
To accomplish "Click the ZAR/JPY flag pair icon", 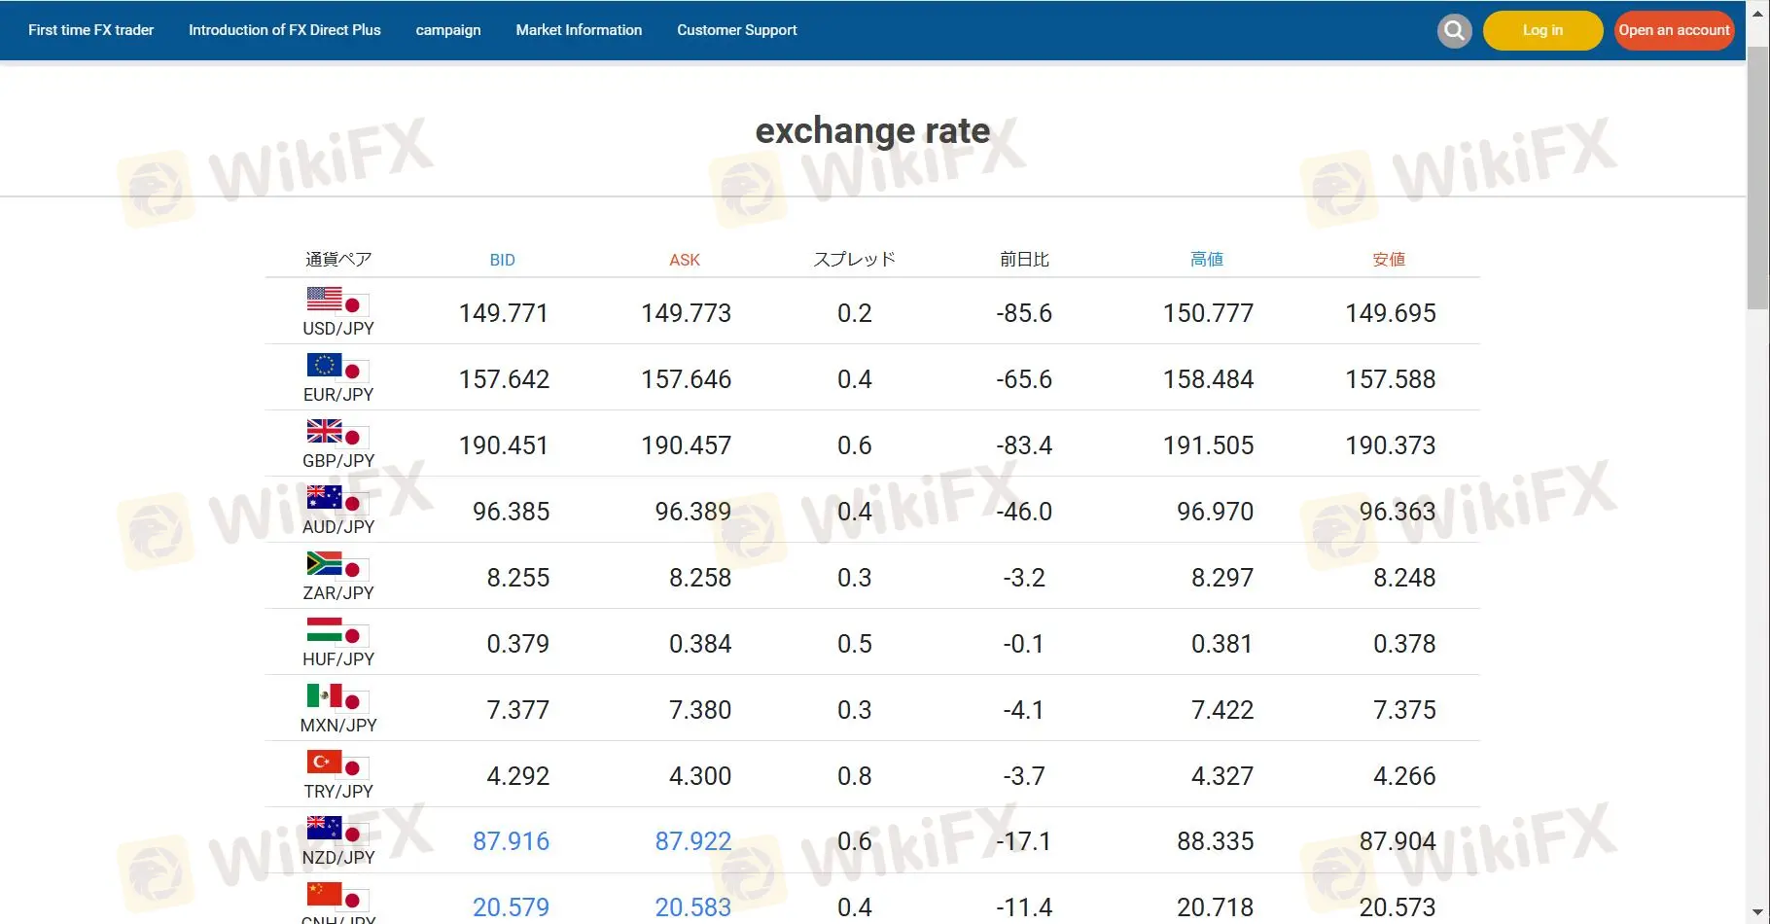I will coord(337,565).
